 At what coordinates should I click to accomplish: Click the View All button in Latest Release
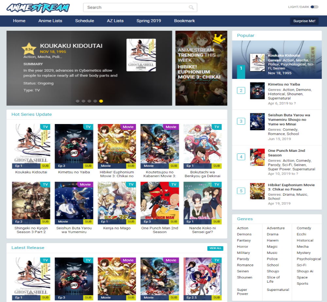pyautogui.click(x=215, y=248)
